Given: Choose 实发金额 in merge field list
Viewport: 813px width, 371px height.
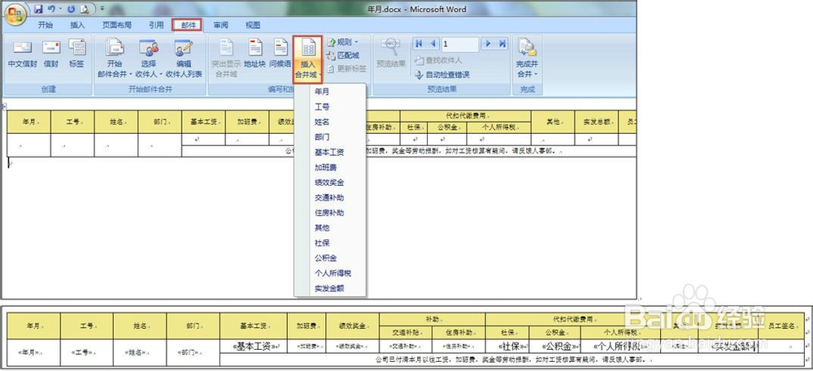Looking at the screenshot, I should point(329,288).
